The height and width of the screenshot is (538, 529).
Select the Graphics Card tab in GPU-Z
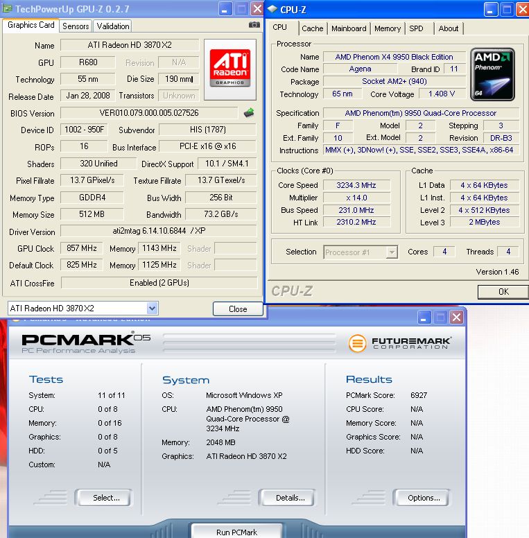click(31, 25)
